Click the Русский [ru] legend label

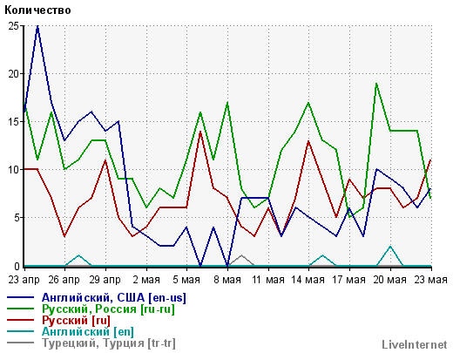pyautogui.click(x=76, y=321)
